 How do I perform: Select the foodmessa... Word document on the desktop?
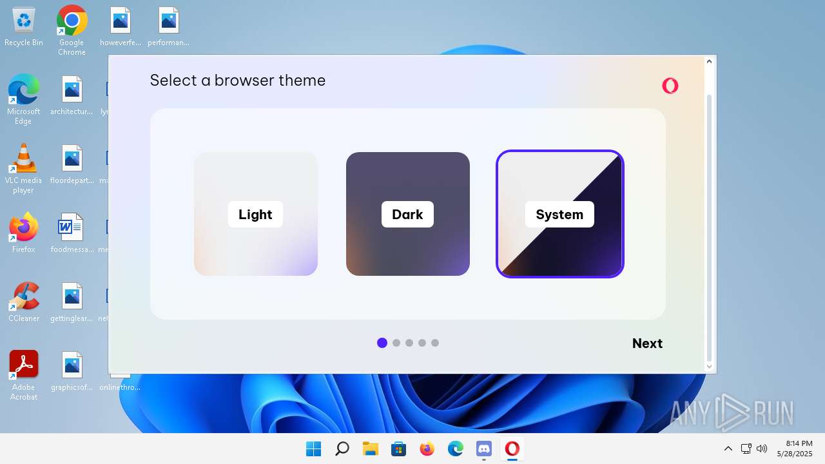[72, 233]
